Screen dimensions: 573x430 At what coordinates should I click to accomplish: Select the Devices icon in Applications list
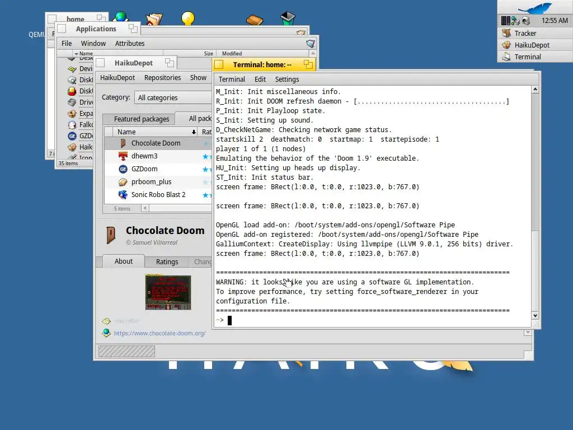[x=72, y=69]
